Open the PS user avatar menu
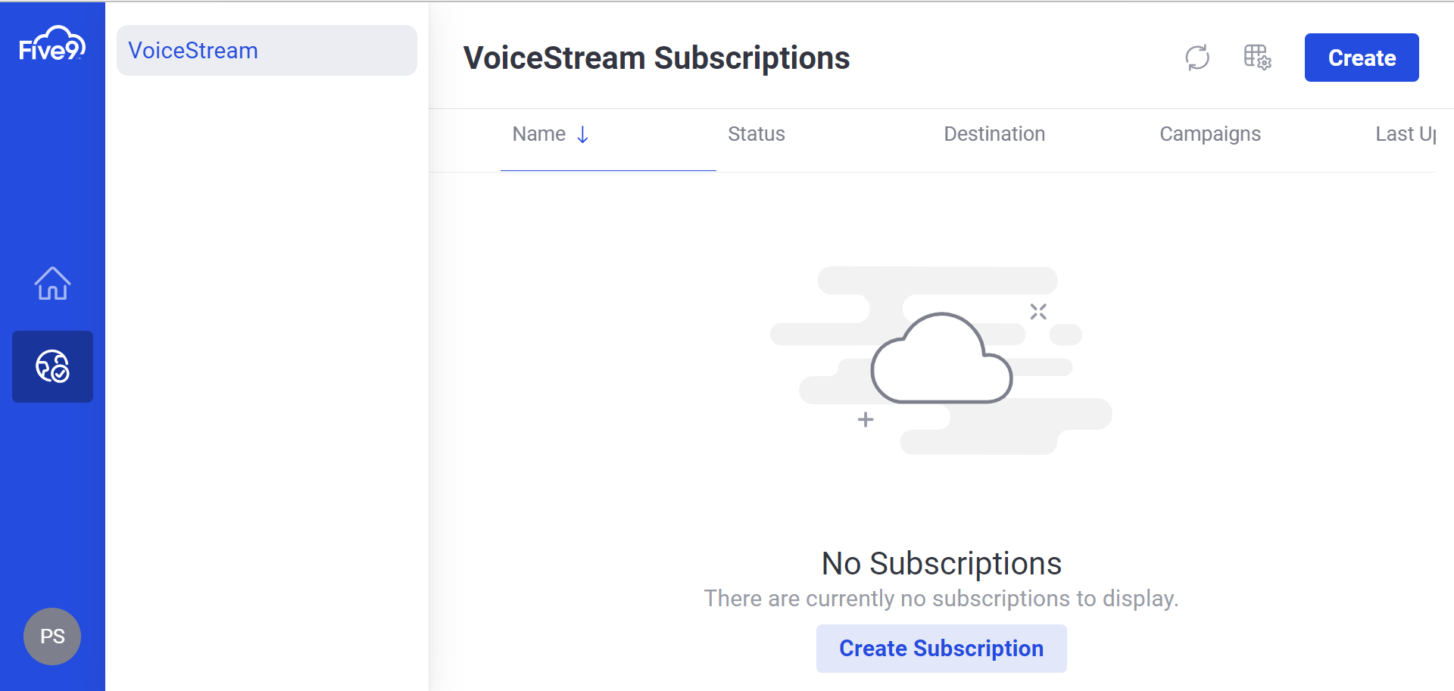Screen dimensions: 1454x691 pos(52,637)
